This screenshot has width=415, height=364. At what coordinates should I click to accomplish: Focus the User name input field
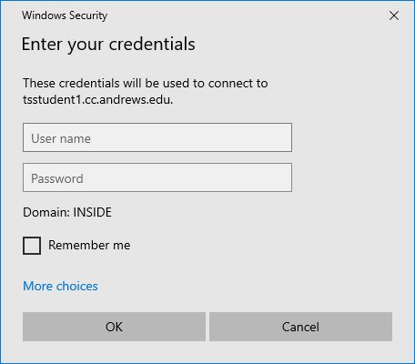pos(157,137)
